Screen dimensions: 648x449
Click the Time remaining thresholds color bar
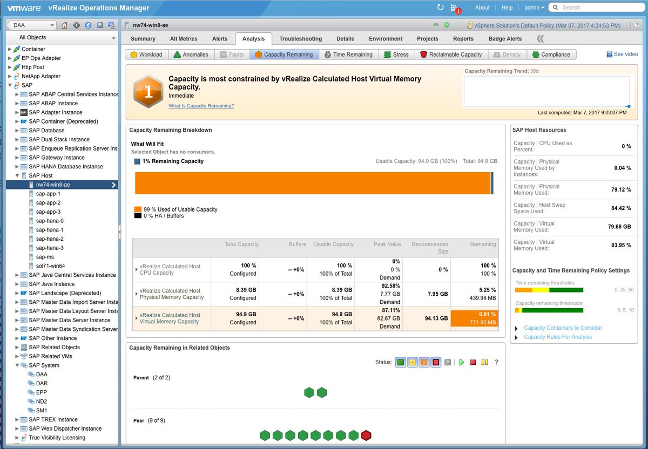click(549, 290)
